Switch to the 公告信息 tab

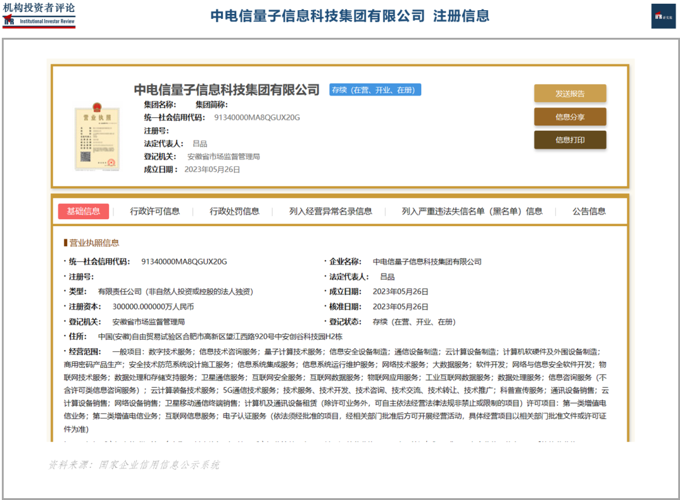[x=589, y=211]
